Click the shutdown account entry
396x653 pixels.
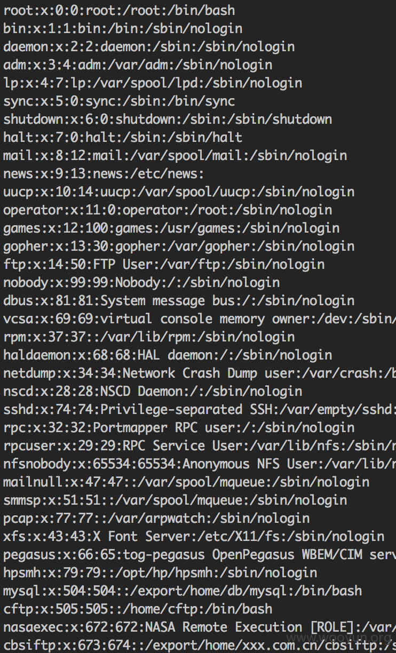point(168,119)
